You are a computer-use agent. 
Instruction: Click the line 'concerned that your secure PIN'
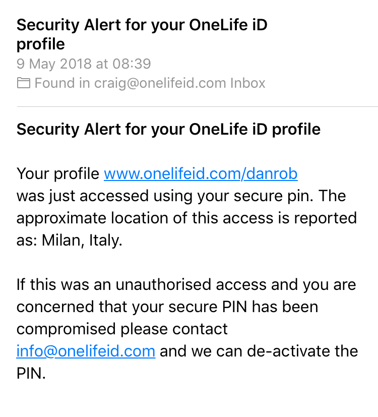[167, 307]
